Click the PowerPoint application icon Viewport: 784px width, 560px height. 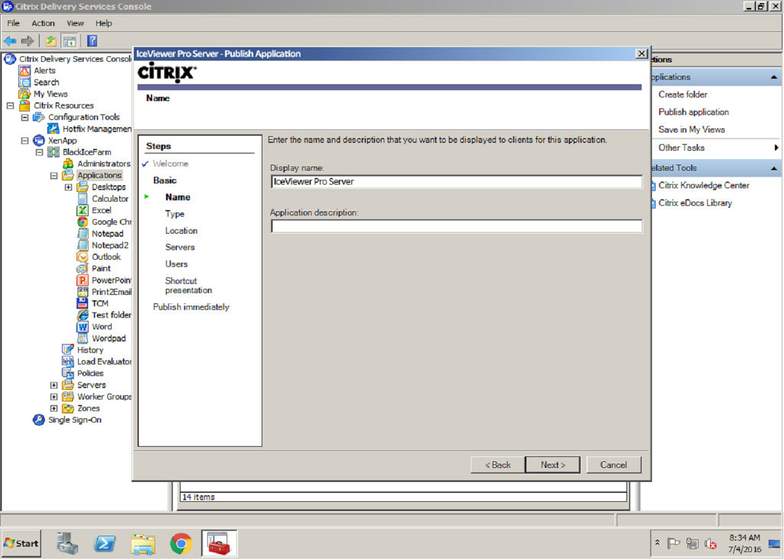83,280
